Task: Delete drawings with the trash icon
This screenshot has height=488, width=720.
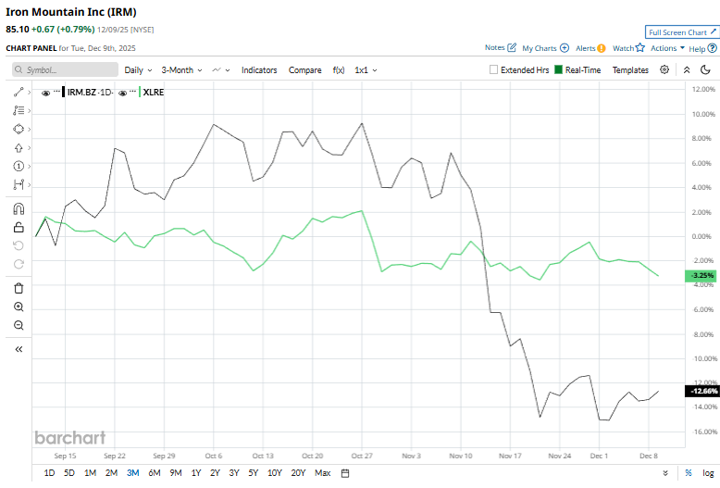Action: click(x=19, y=289)
